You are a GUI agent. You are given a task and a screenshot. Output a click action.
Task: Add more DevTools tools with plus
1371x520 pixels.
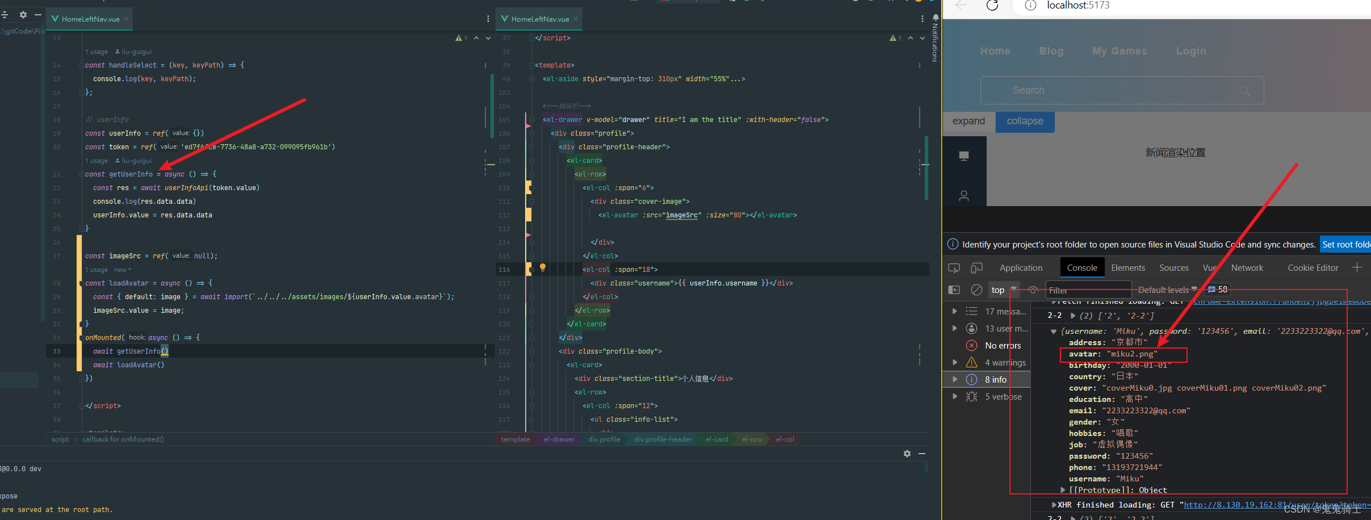[1357, 267]
